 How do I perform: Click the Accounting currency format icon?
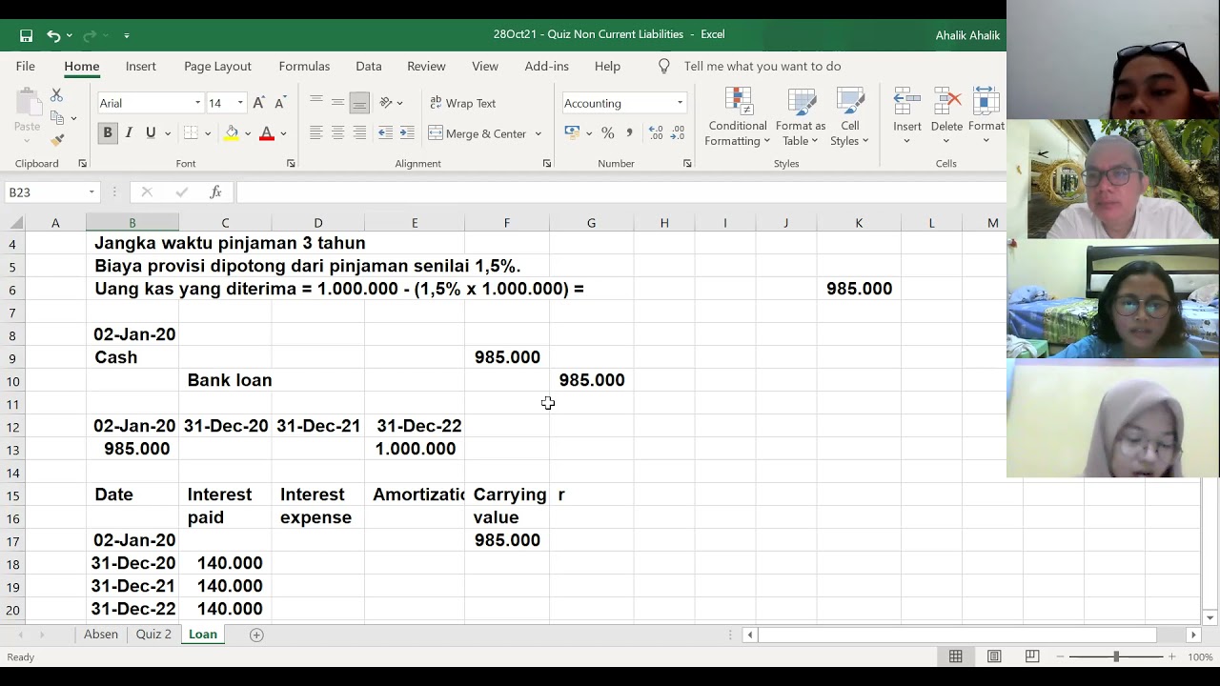(572, 133)
